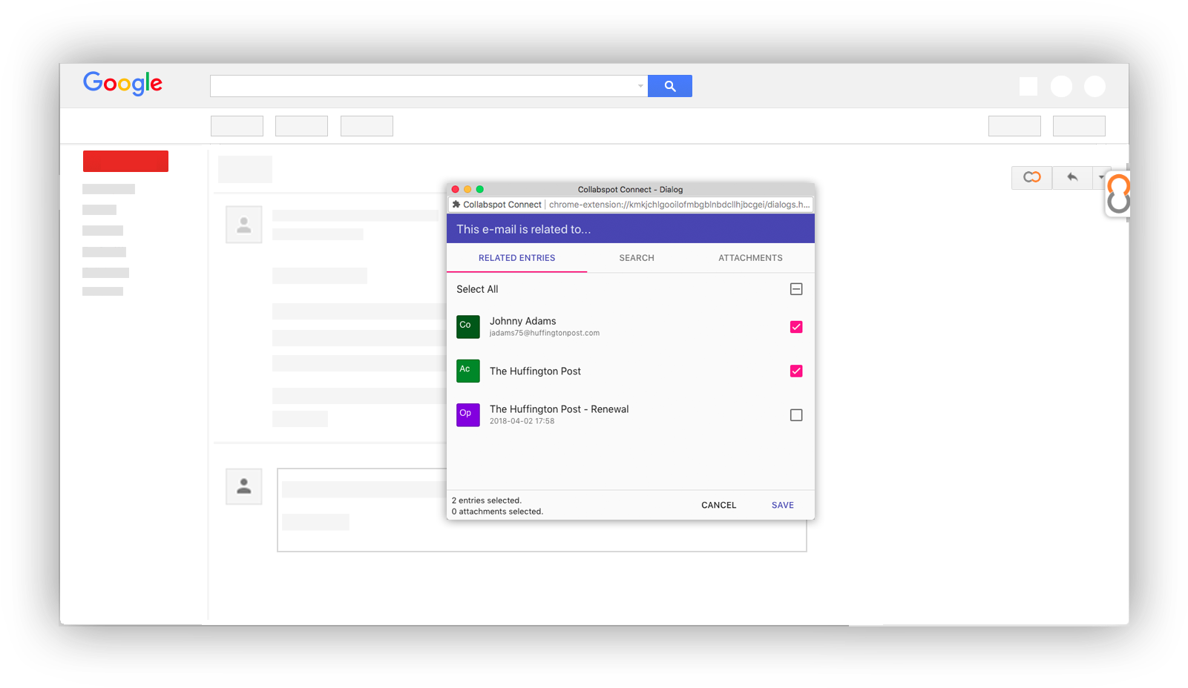Image resolution: width=1188 pixels, height=688 pixels.
Task: Maximize the dialog with green button
Action: (479, 189)
